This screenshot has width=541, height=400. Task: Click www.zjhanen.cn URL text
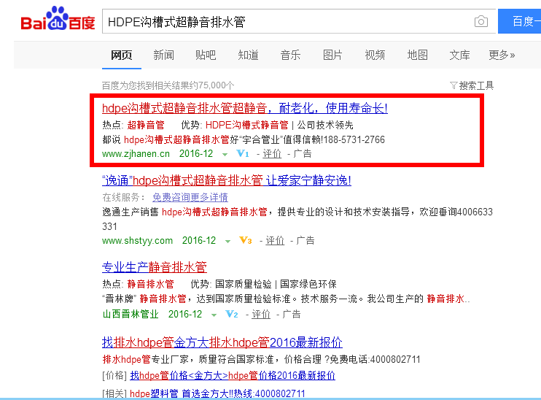tap(136, 154)
